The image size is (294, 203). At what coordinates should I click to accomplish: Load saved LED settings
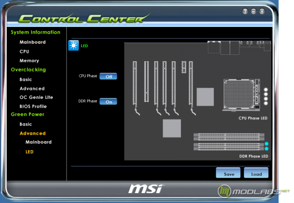(256, 173)
